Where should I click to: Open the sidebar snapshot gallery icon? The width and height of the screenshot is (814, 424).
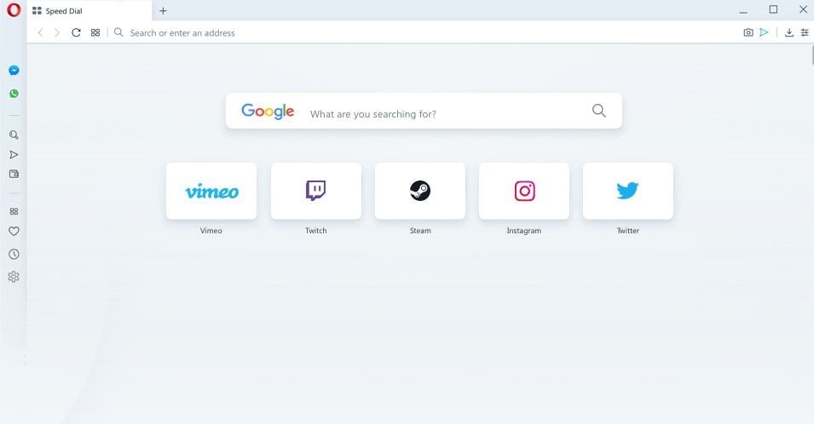[x=14, y=175]
